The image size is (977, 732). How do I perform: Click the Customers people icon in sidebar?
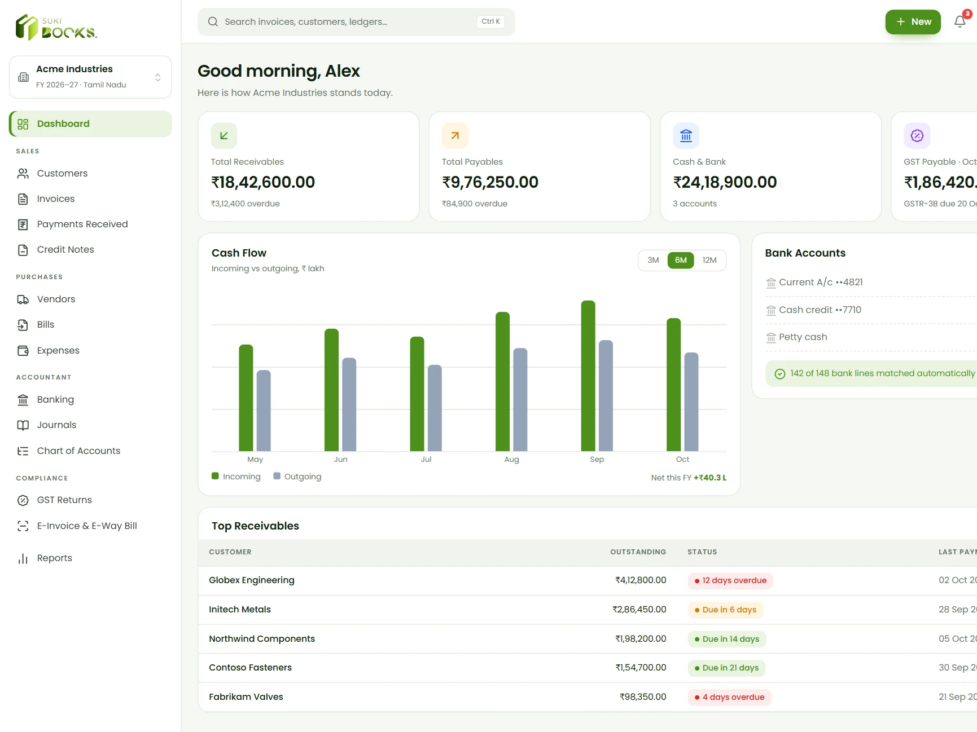click(x=23, y=173)
